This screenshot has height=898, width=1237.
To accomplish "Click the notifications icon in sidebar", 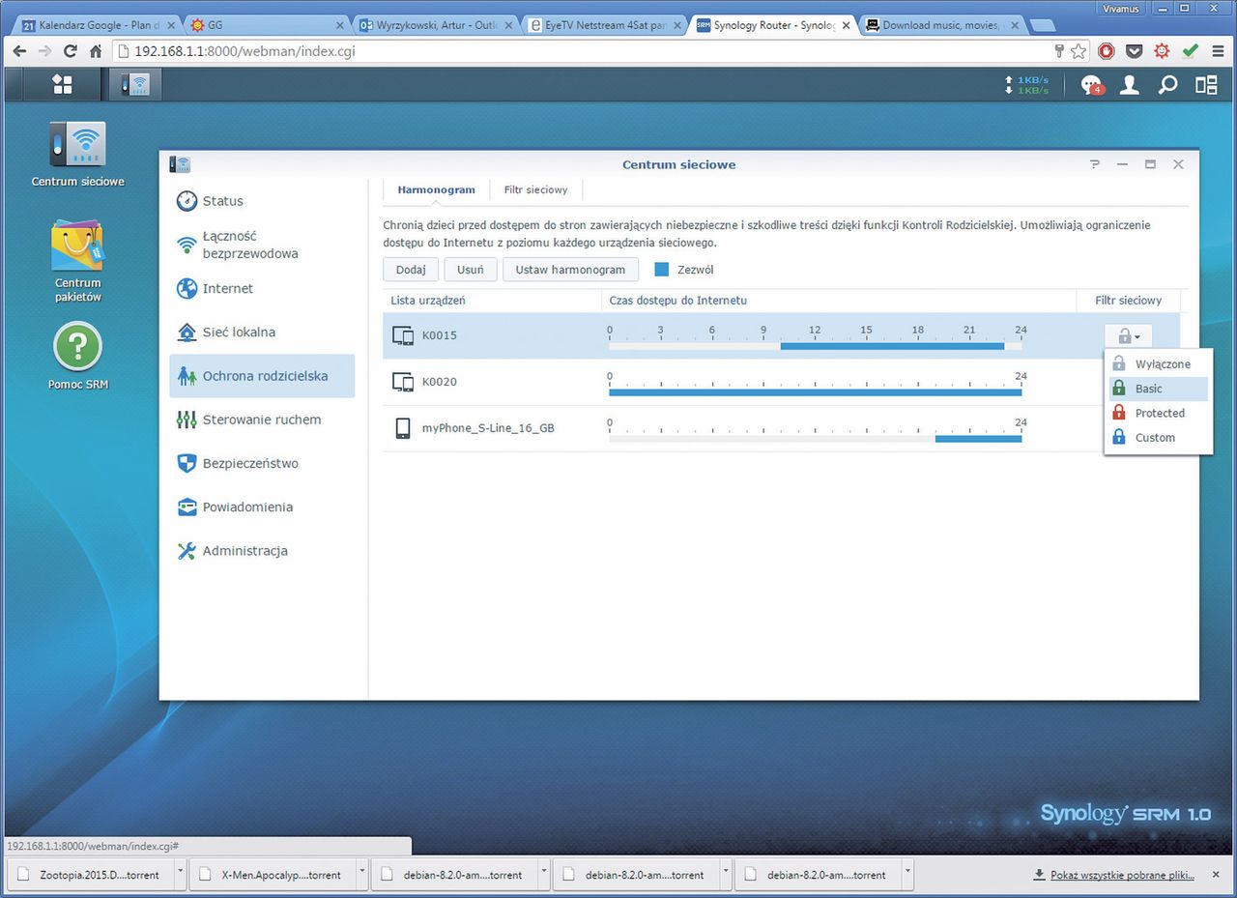I will pyautogui.click(x=187, y=507).
